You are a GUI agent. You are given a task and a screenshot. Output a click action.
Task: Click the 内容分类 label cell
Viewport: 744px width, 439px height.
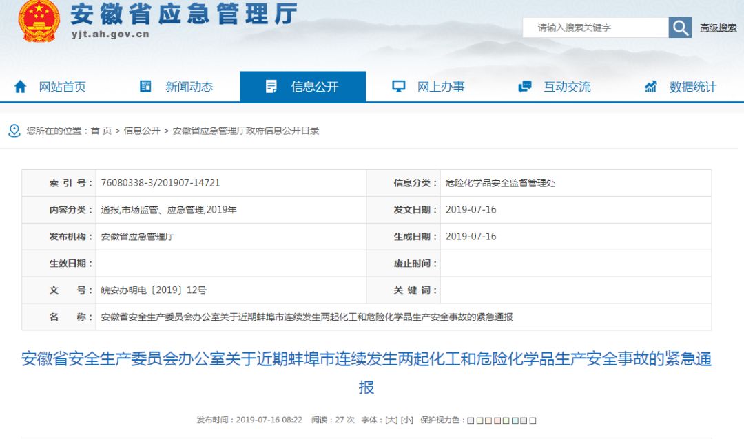click(59, 210)
